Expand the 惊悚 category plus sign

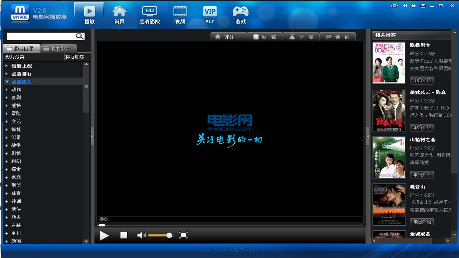[6, 129]
